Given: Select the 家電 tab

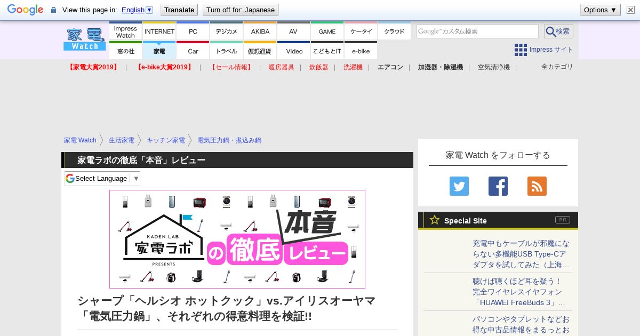Looking at the screenshot, I should point(159,51).
